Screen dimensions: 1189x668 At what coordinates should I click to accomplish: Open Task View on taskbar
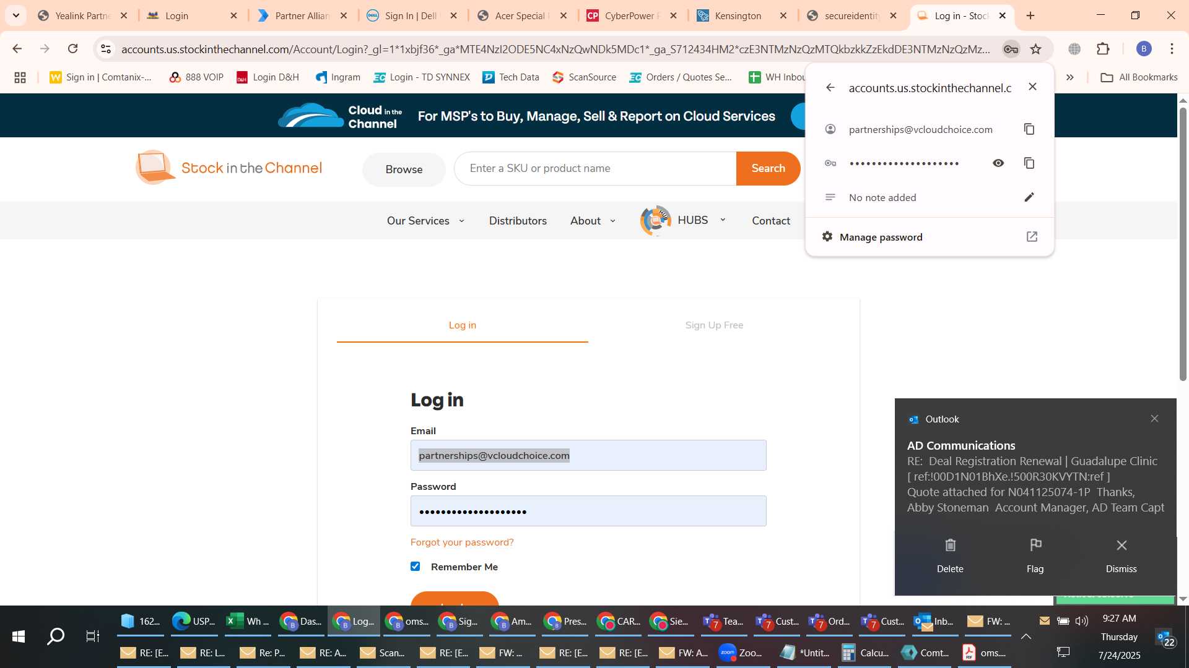(92, 636)
